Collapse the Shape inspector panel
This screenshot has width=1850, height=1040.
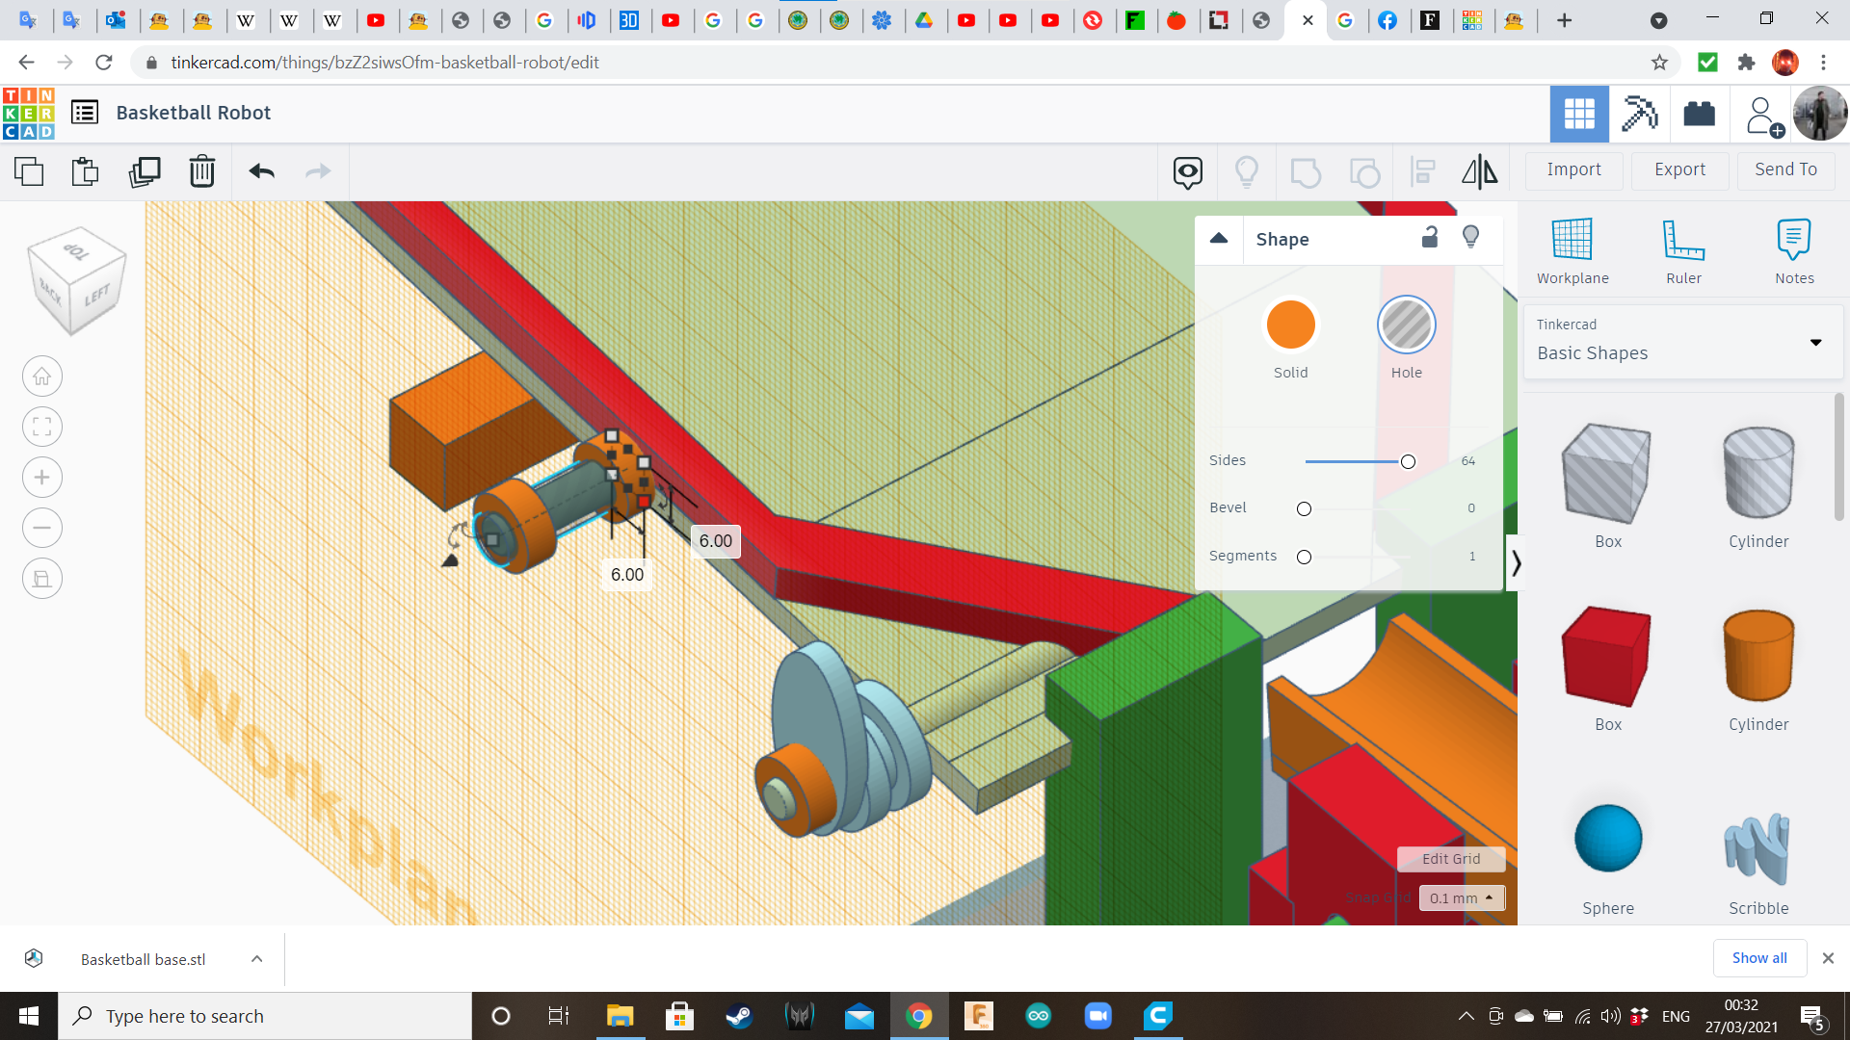click(x=1218, y=239)
